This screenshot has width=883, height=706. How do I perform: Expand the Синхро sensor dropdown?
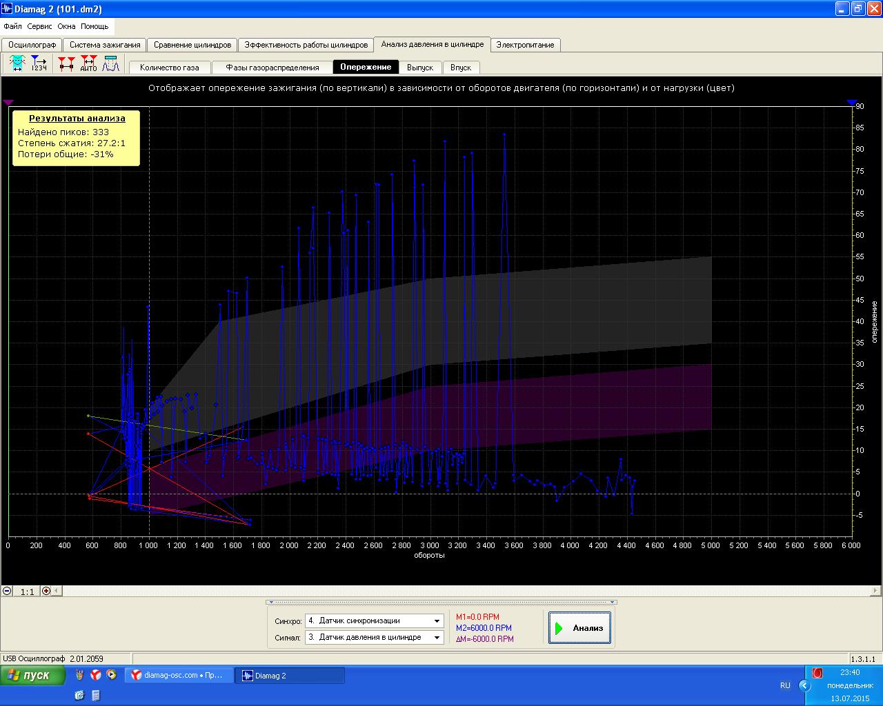pos(437,621)
